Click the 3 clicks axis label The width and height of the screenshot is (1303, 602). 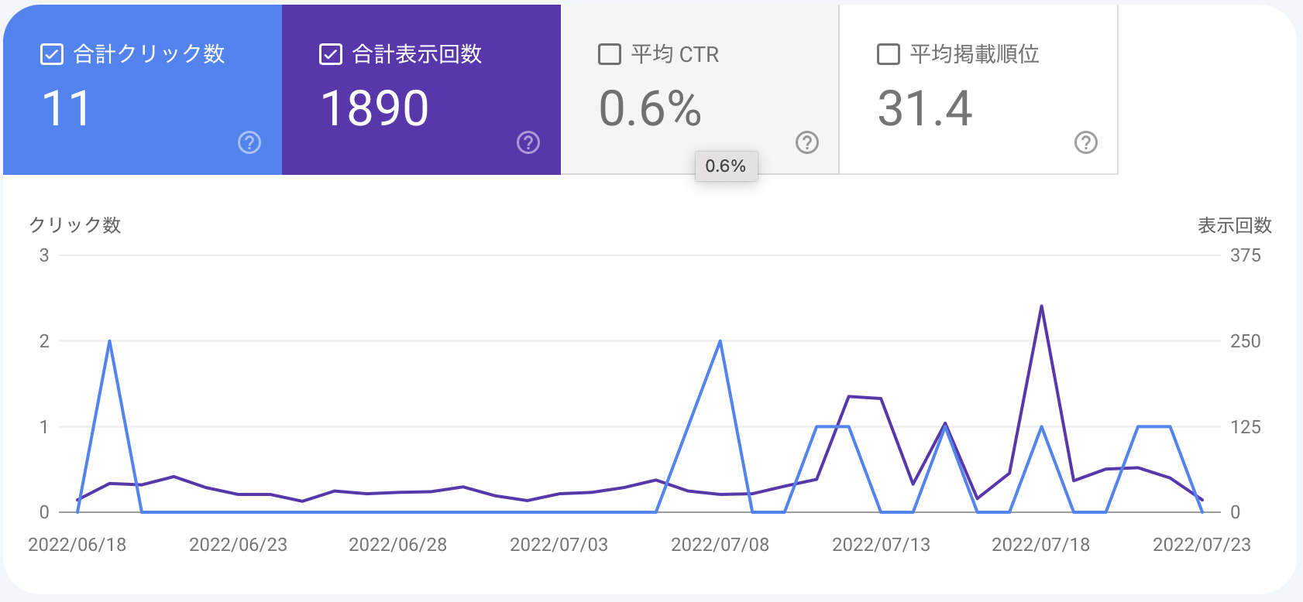[x=44, y=255]
